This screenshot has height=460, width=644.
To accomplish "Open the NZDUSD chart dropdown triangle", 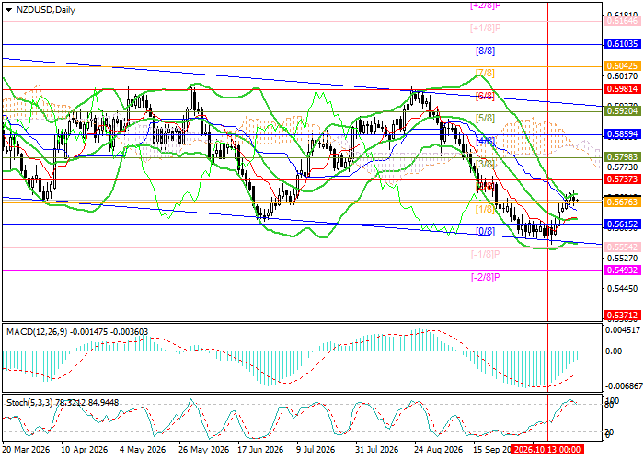I will 8,10.
